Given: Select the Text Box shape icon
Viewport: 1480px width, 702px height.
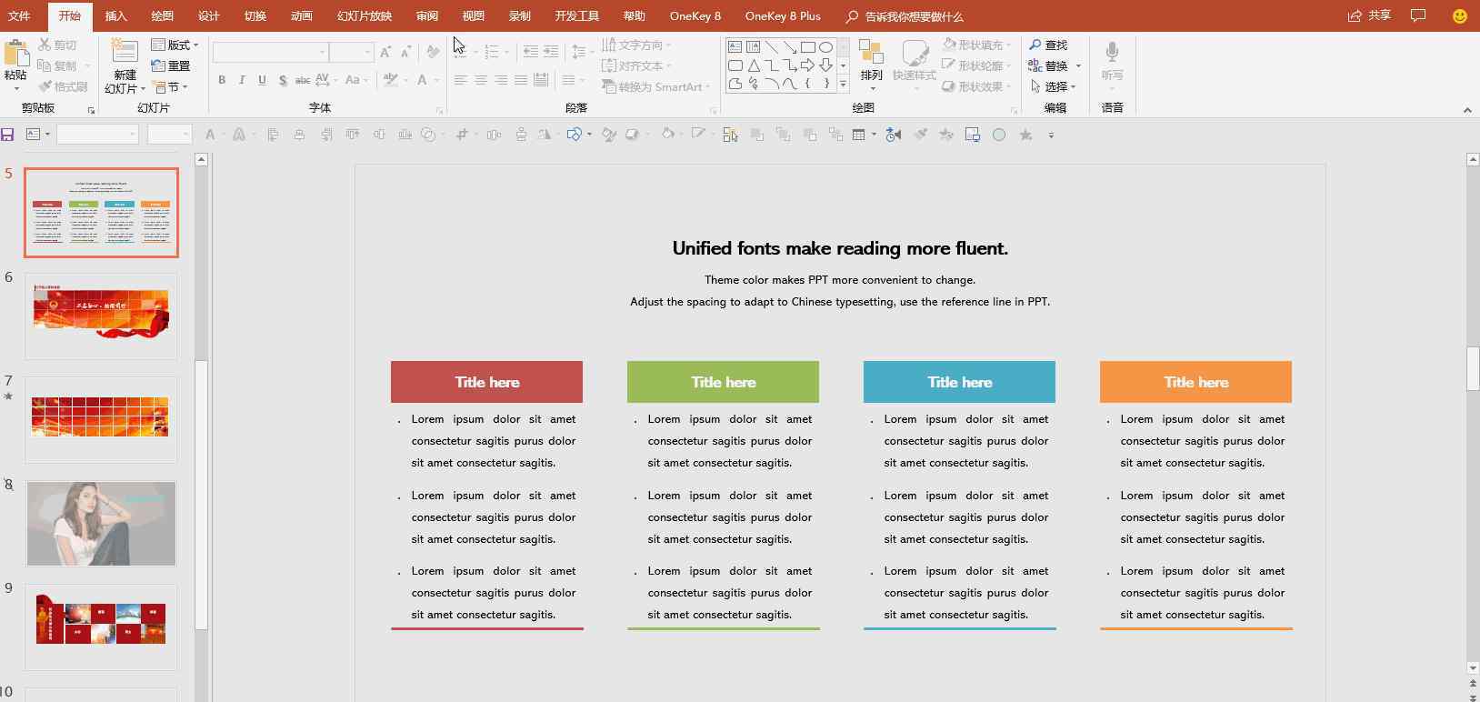Looking at the screenshot, I should [735, 46].
